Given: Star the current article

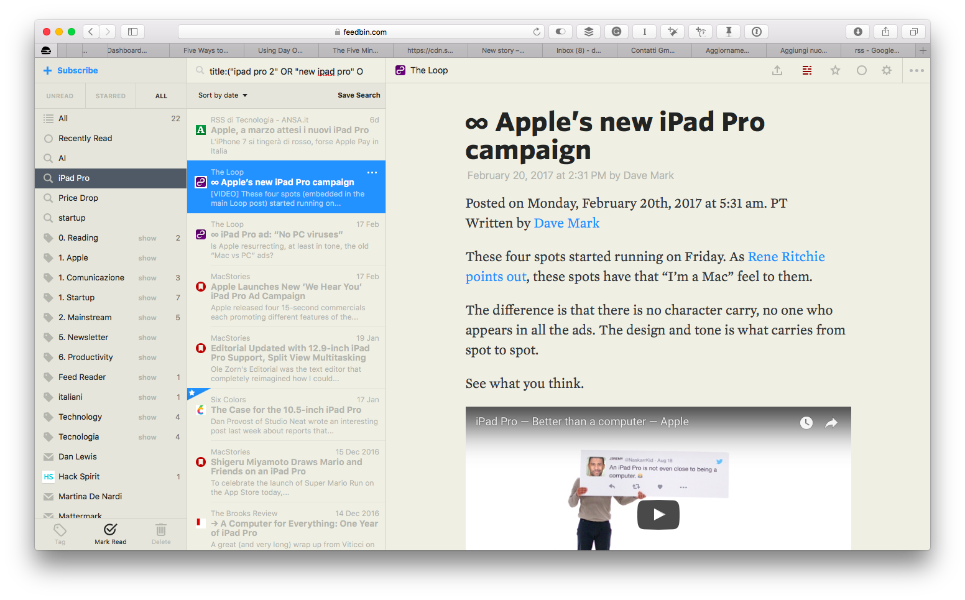Looking at the screenshot, I should coord(835,71).
